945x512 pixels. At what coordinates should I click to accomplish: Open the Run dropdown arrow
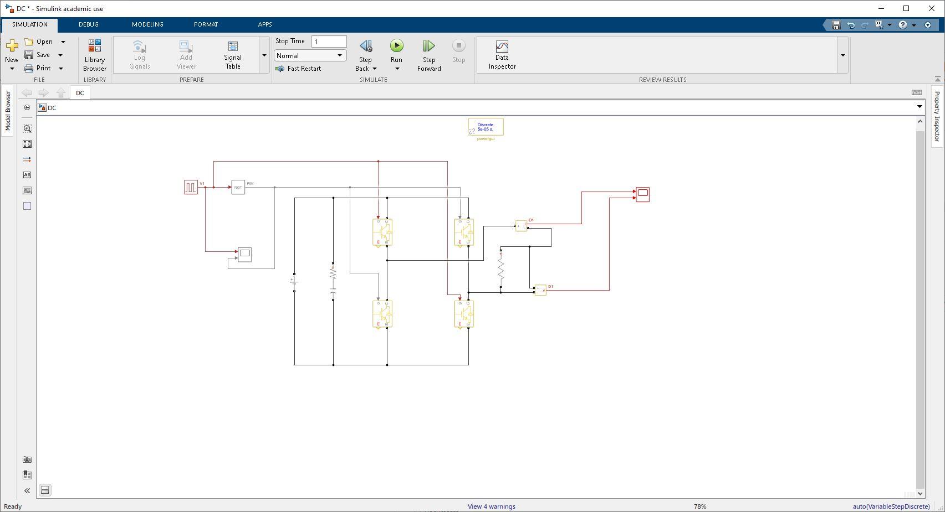tap(397, 69)
